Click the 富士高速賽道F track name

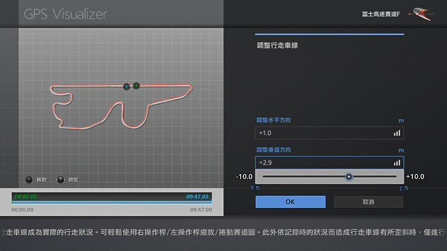(380, 13)
